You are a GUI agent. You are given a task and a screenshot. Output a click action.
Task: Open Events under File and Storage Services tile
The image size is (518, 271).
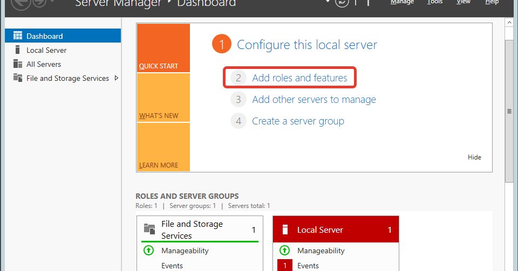172,266
